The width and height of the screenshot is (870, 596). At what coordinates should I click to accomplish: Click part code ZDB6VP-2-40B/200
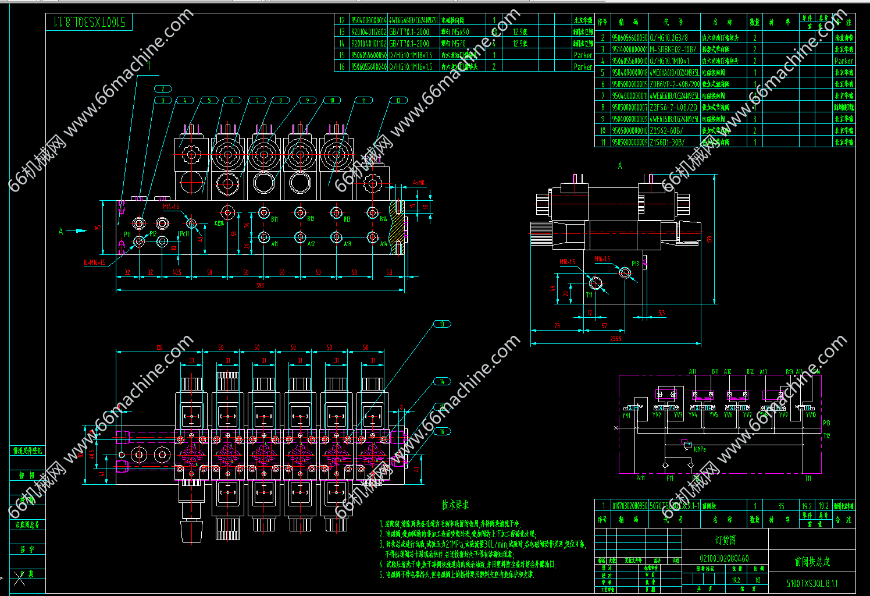pos(675,84)
